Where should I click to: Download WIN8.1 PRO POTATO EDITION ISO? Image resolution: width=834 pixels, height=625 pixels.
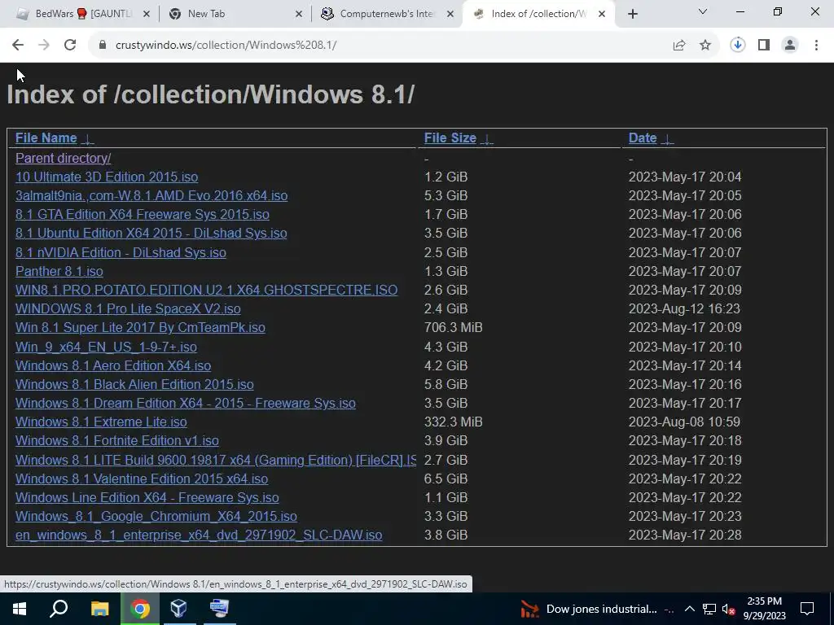(206, 291)
